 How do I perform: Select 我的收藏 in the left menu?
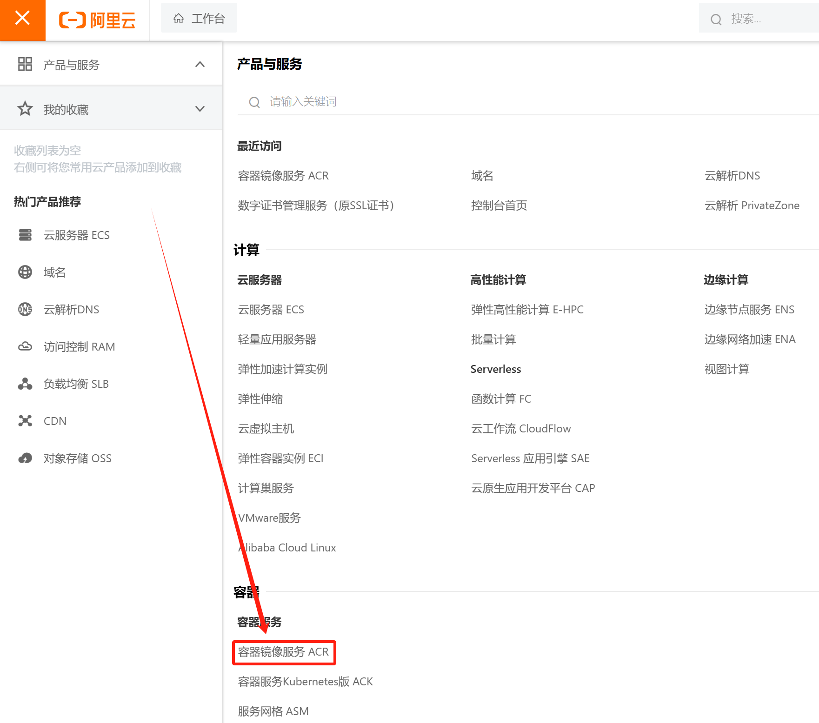[x=111, y=109]
